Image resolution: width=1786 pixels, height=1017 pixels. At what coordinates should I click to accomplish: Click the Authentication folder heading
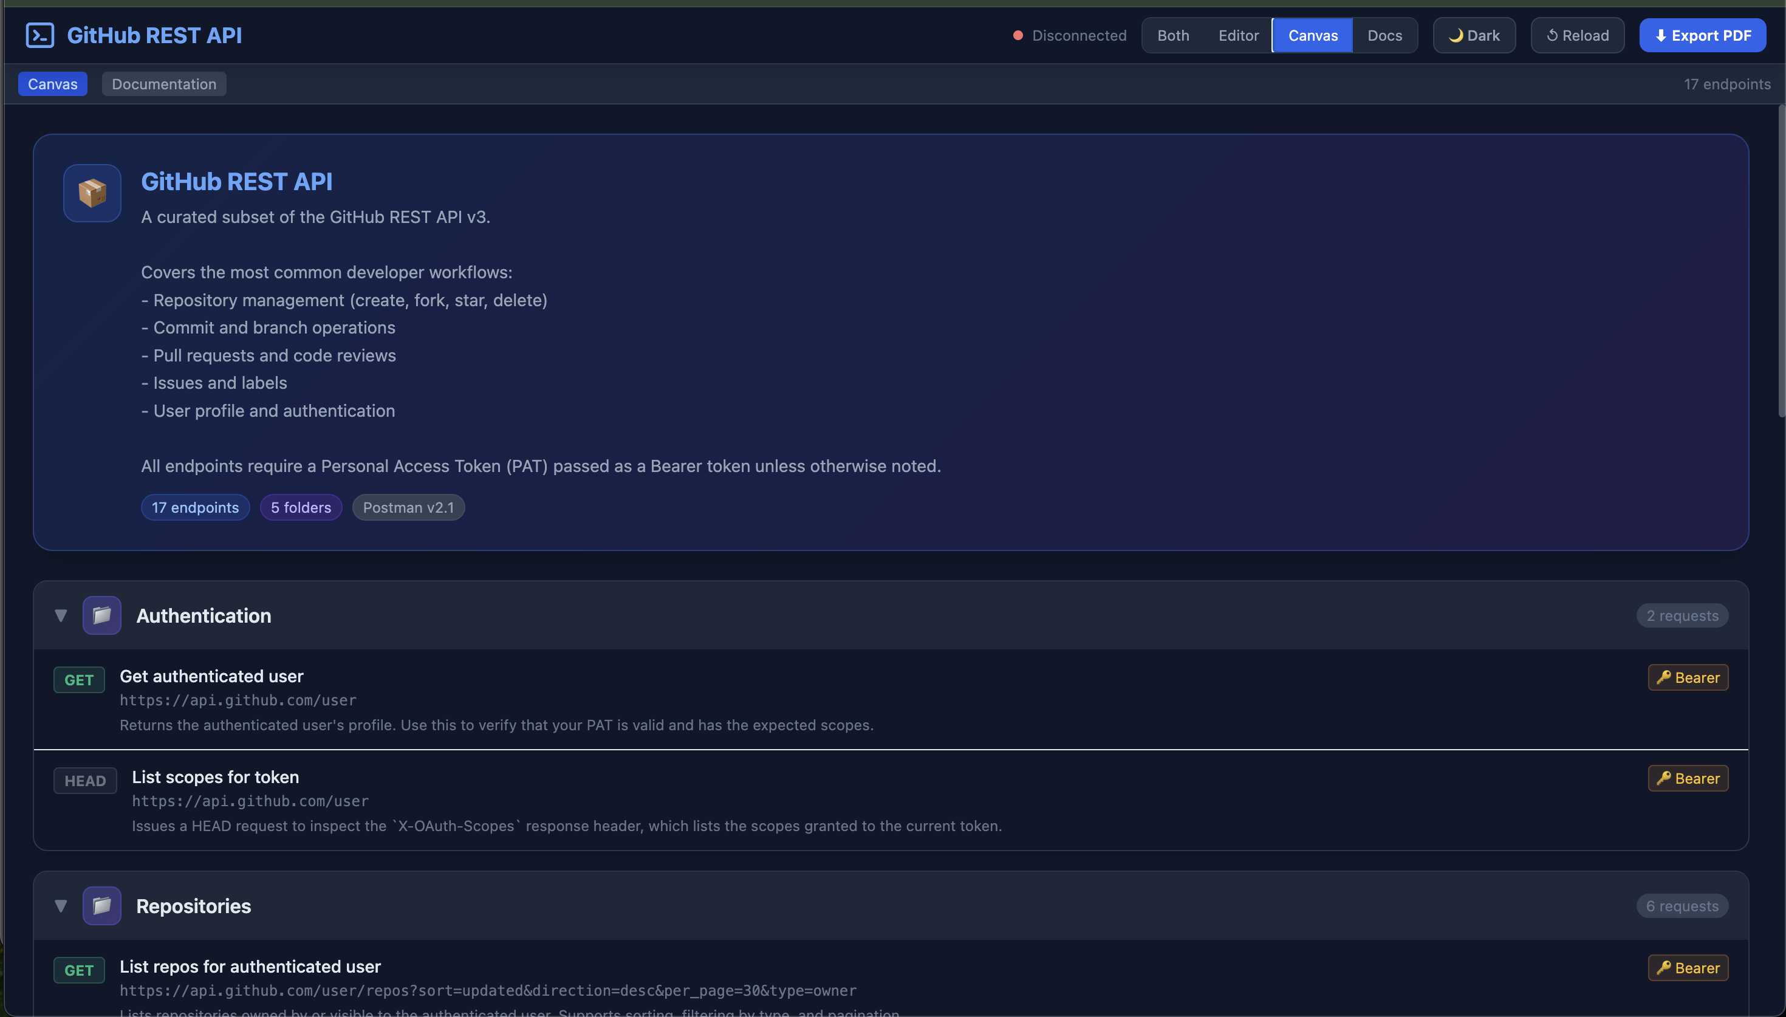[x=203, y=615]
